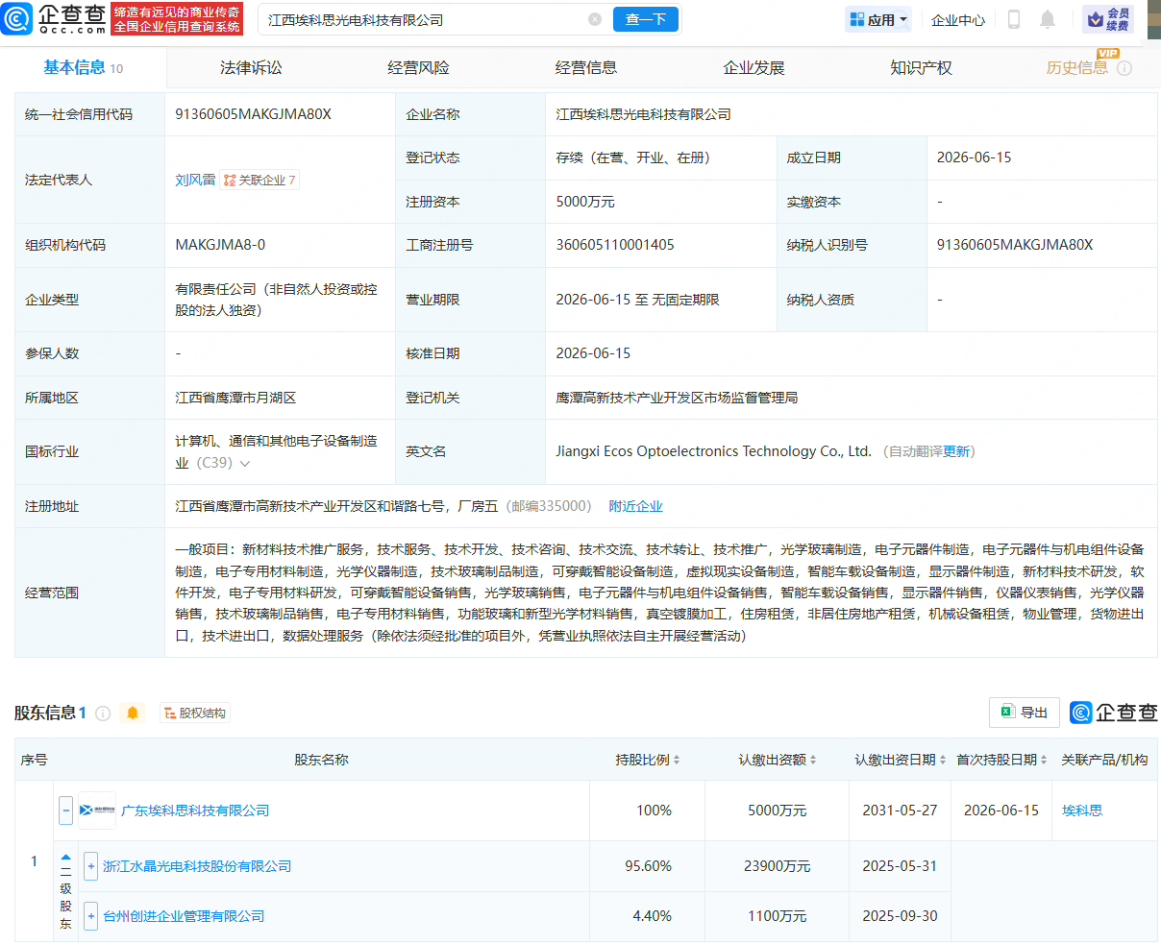
Task: Select the taxpayer ID under 纳税人识别号
Action: click(1015, 245)
